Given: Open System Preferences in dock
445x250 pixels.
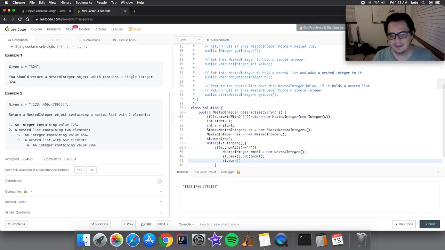Looking at the screenshot, I should pyautogui.click(x=199, y=240).
